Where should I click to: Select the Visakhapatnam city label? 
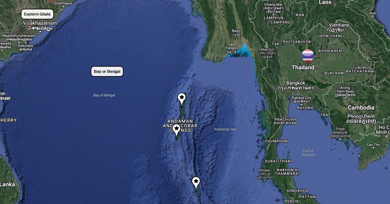tap(40, 23)
